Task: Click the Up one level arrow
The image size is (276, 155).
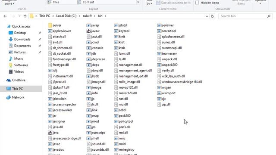Action: (25, 16)
